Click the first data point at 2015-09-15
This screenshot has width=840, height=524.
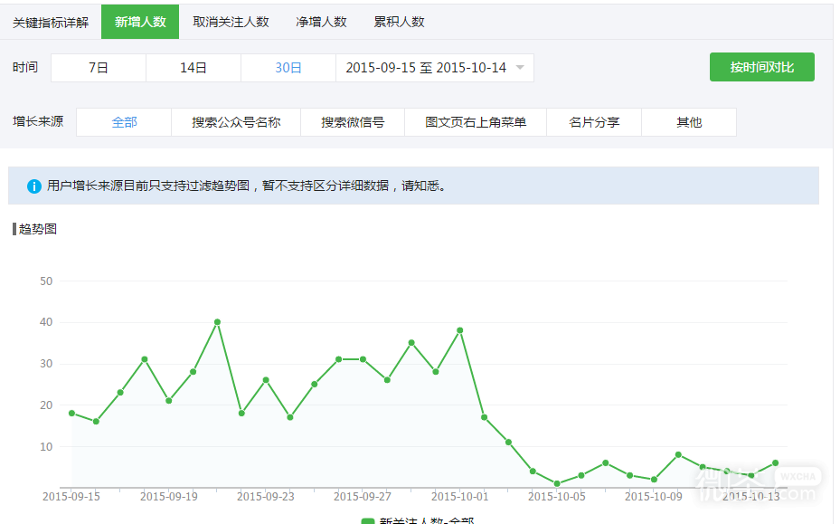tap(71, 413)
